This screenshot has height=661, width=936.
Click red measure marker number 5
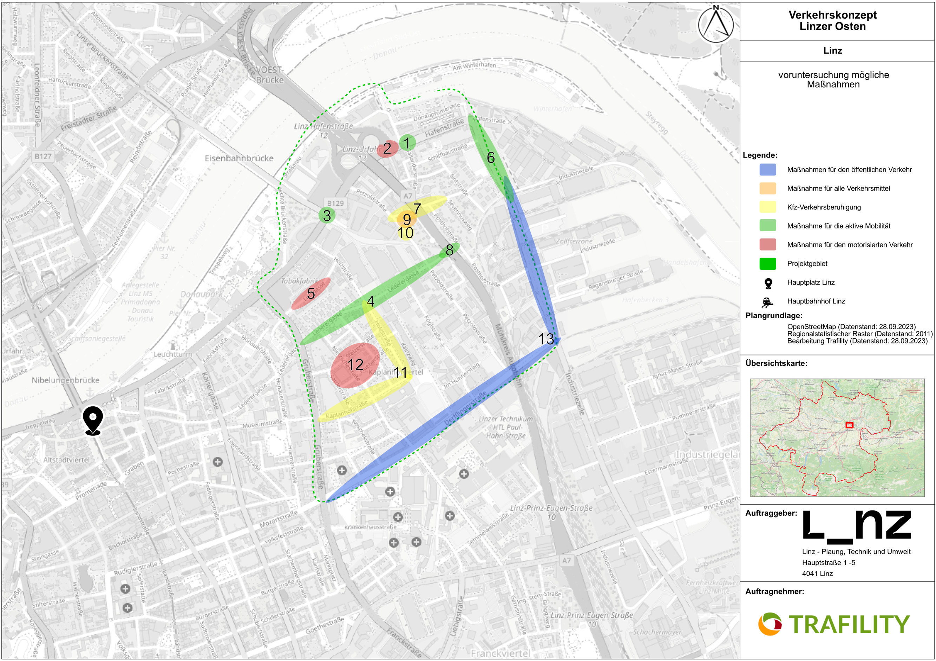pos(311,293)
